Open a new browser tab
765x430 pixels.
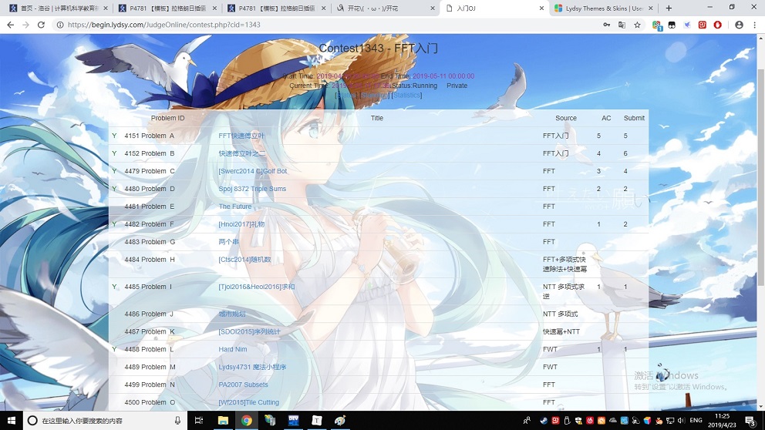[x=669, y=8]
